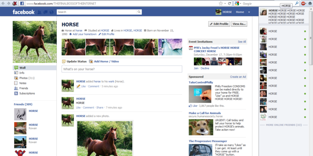313x156 pixels.
Task: Click the calendar icon beside event invitation
Action: (x=191, y=48)
